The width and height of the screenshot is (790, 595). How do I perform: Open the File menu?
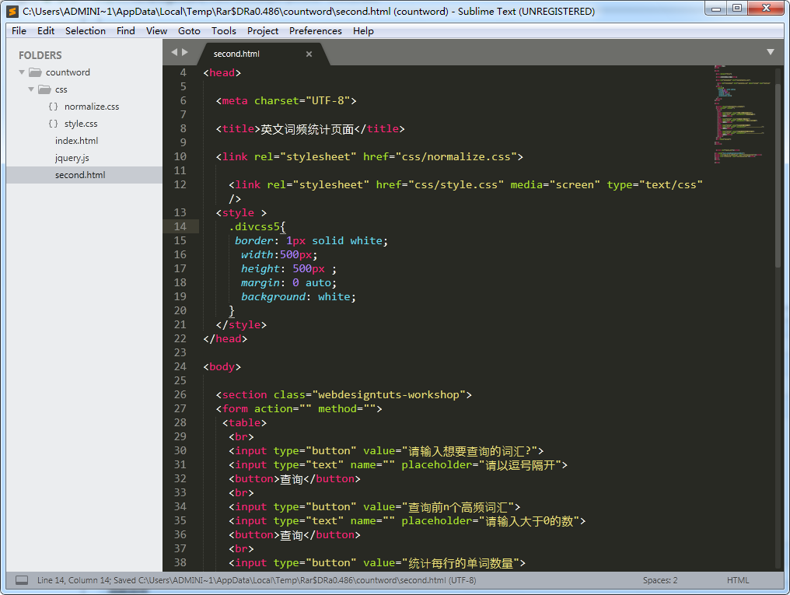pos(19,31)
